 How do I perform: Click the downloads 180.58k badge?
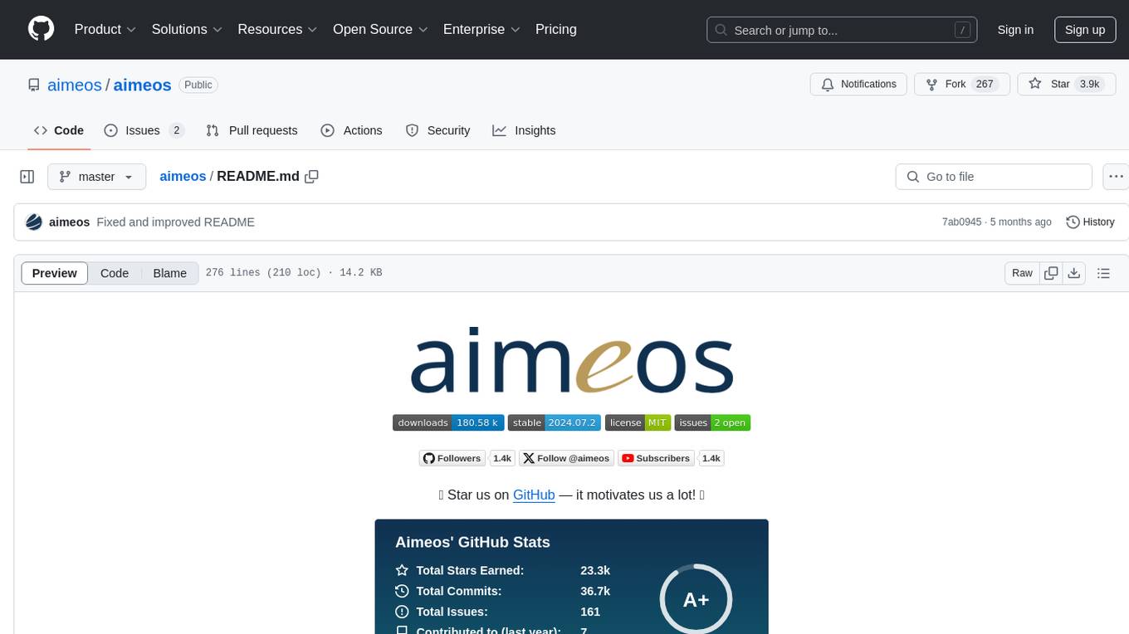click(x=448, y=422)
